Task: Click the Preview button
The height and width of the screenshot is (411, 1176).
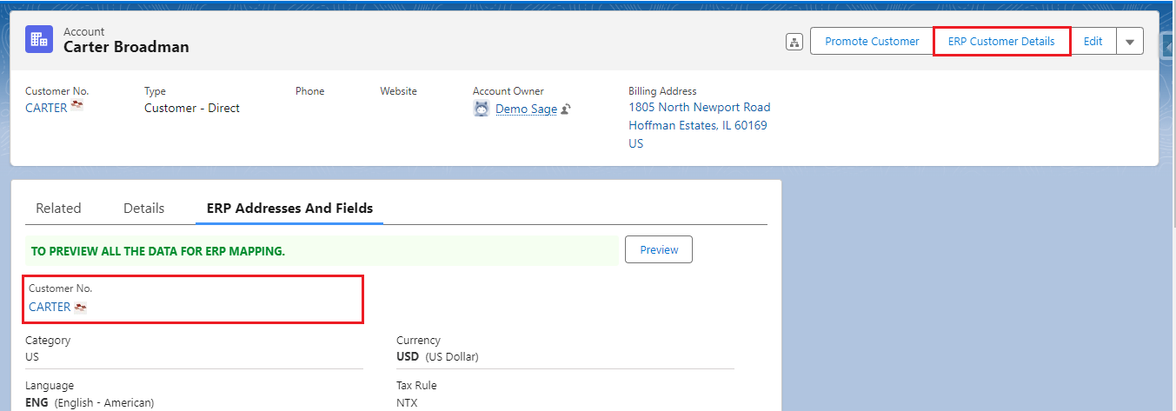Action: [659, 250]
